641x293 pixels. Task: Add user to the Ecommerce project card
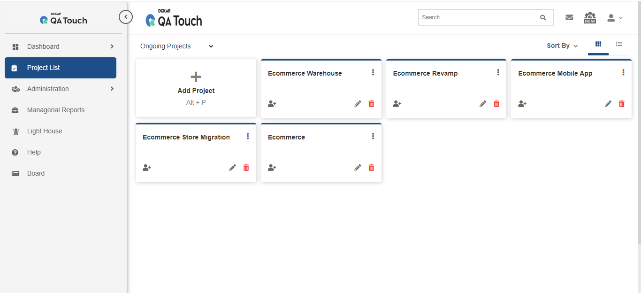coord(272,168)
